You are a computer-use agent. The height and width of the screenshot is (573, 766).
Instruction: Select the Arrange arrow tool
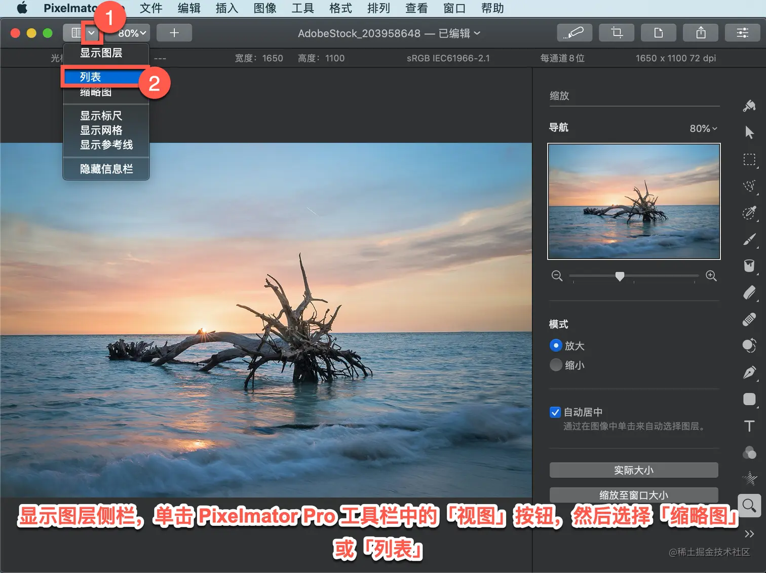click(x=749, y=133)
